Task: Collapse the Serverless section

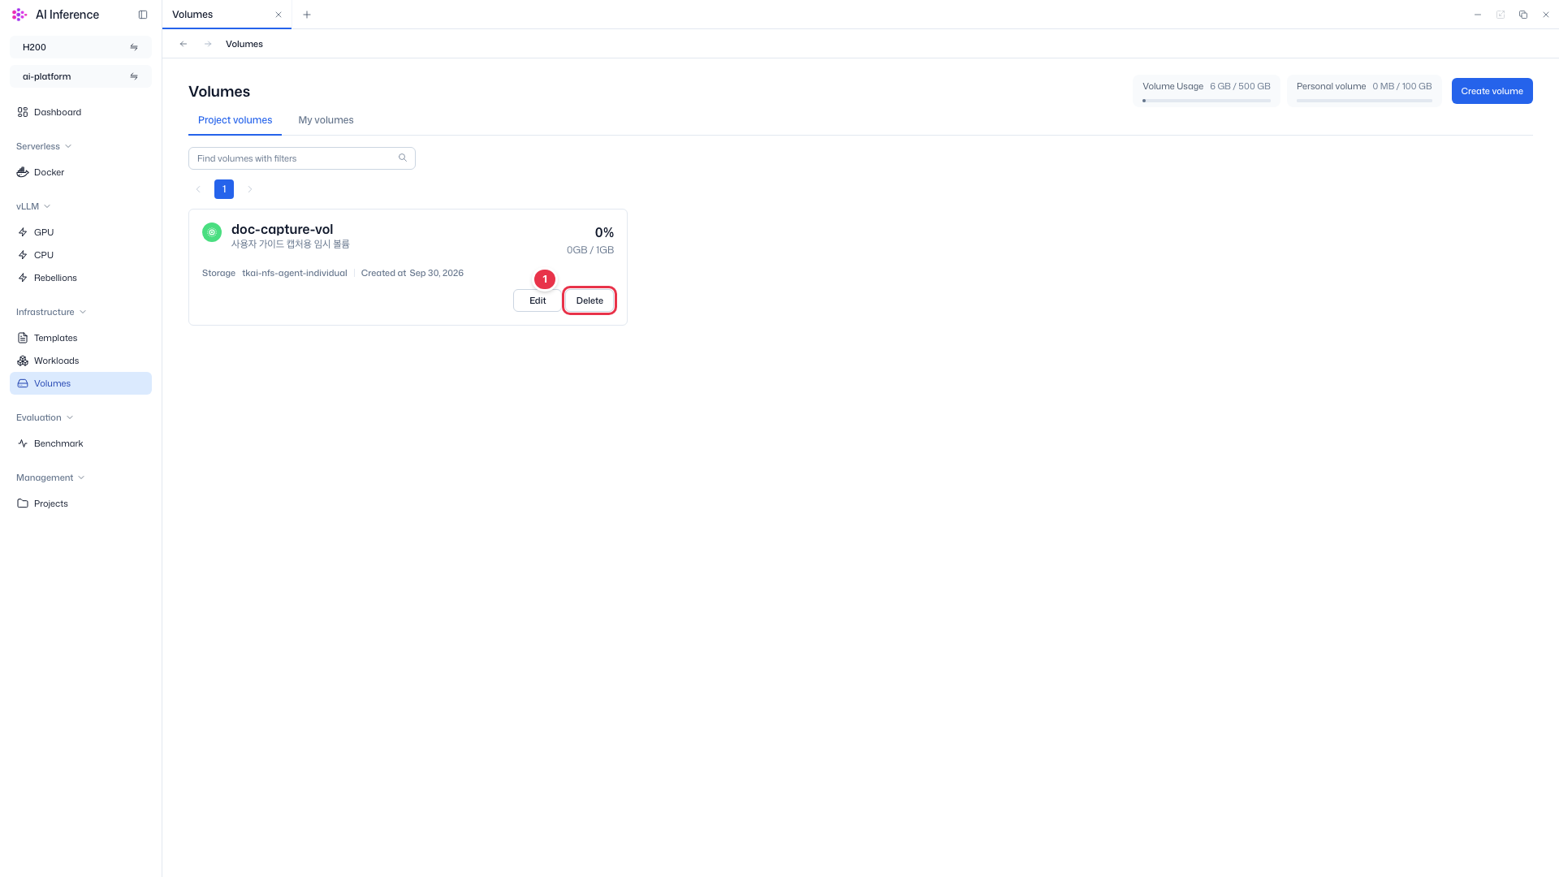Action: 44,146
